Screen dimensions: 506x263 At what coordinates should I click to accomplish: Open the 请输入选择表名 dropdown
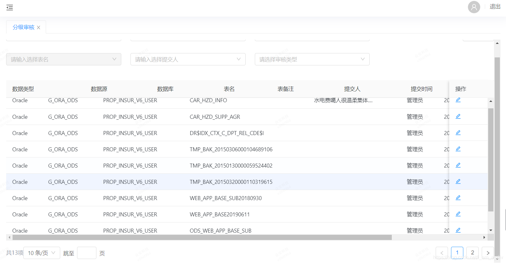tap(64, 59)
